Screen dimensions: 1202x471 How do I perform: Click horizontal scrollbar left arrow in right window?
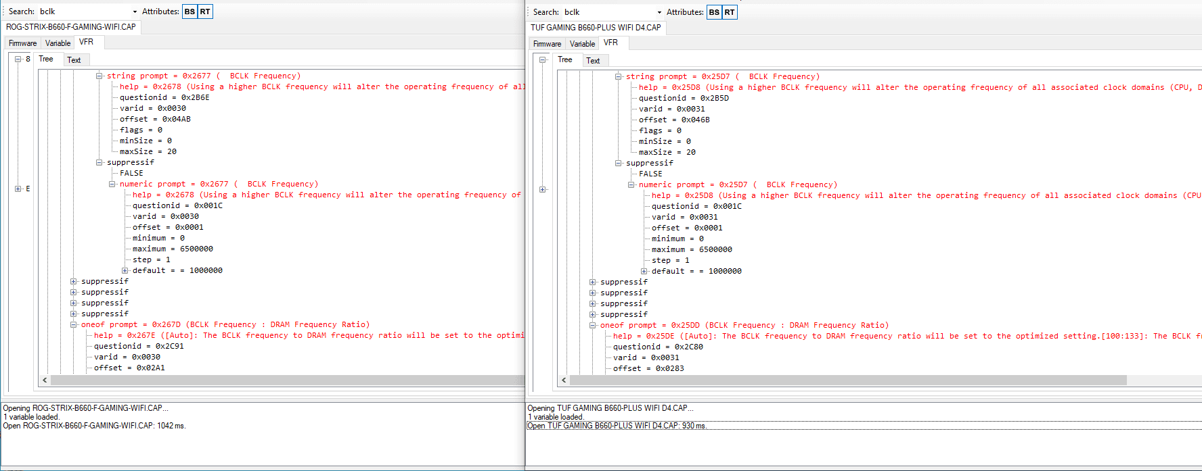pyautogui.click(x=564, y=380)
